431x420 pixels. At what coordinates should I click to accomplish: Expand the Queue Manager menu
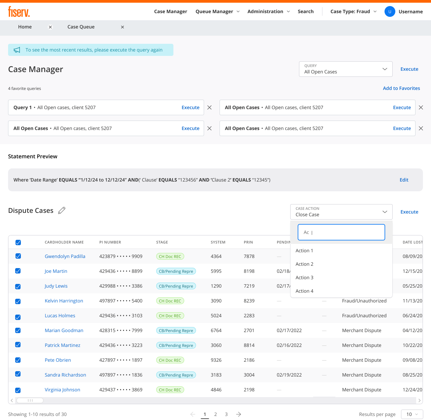218,11
